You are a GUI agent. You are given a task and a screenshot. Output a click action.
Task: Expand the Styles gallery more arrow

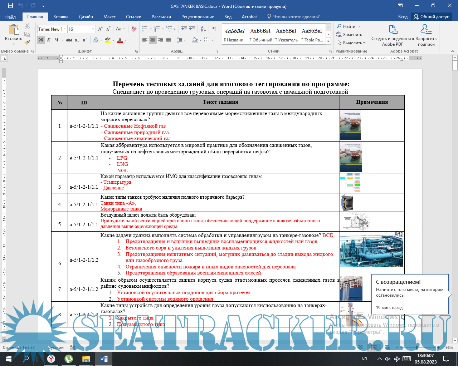coord(328,41)
